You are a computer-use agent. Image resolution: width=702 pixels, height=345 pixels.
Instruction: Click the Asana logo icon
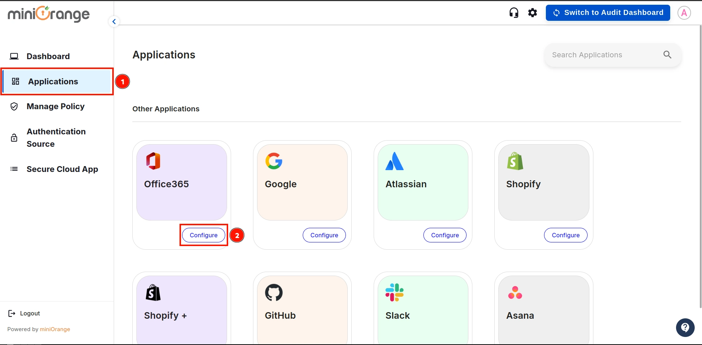(x=515, y=292)
